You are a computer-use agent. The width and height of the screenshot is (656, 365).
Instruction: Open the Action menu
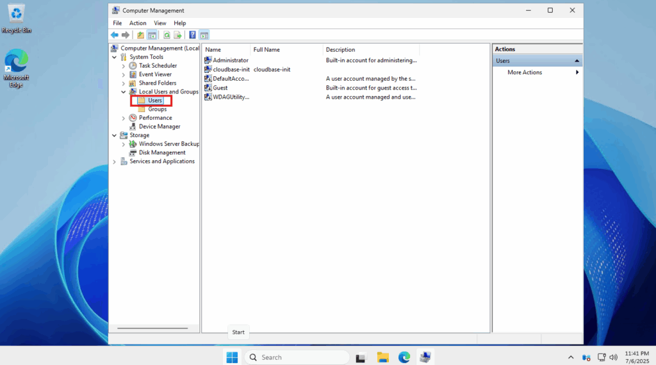click(138, 23)
